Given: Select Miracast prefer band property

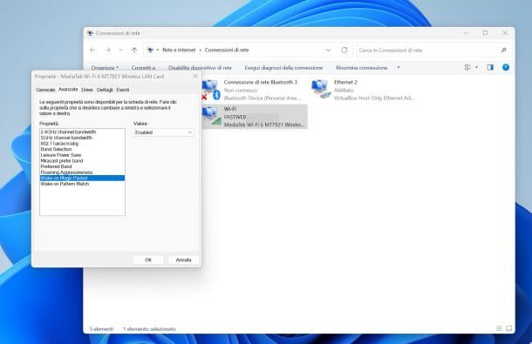Looking at the screenshot, I should [x=82, y=160].
